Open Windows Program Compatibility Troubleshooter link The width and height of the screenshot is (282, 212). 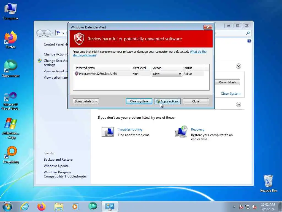coord(65,174)
